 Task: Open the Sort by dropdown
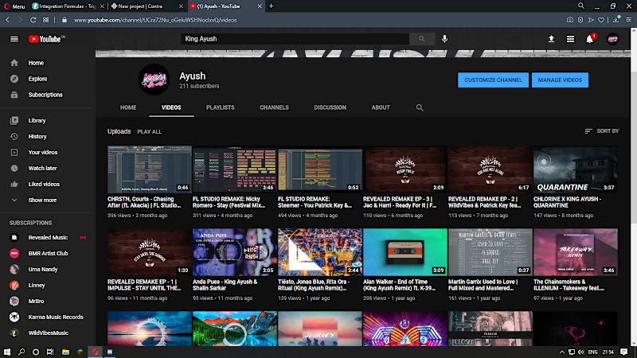(602, 131)
